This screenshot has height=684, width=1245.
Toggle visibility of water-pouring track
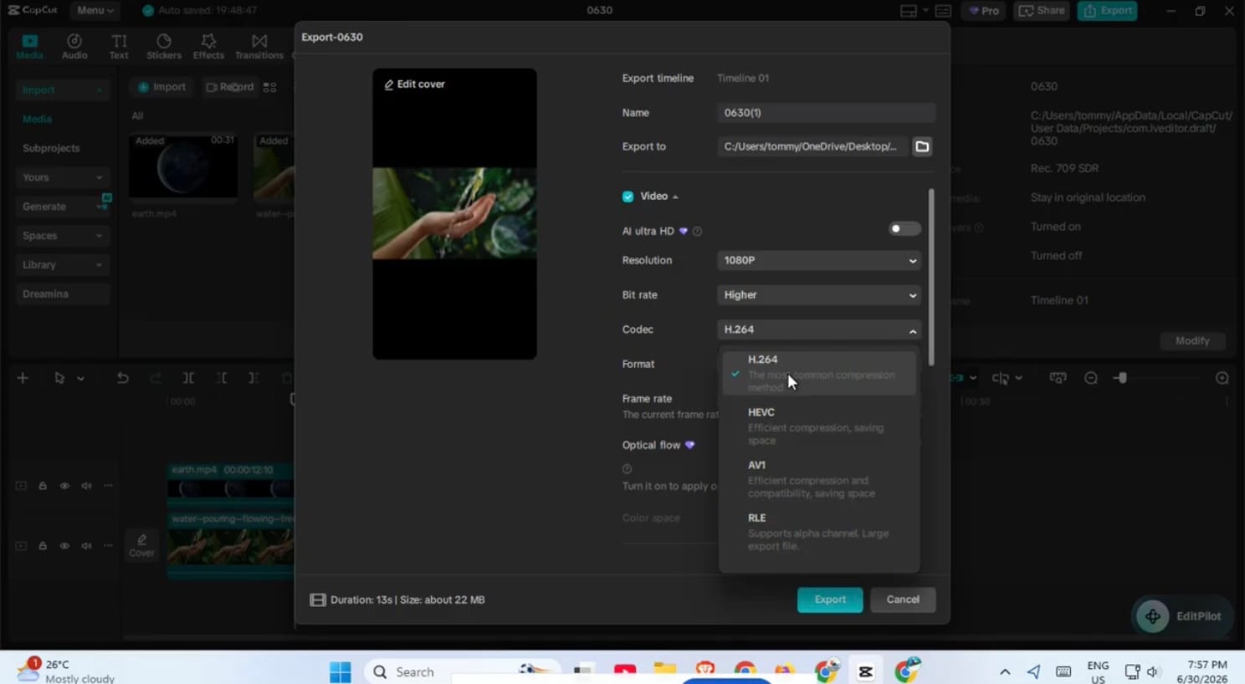pyautogui.click(x=64, y=545)
